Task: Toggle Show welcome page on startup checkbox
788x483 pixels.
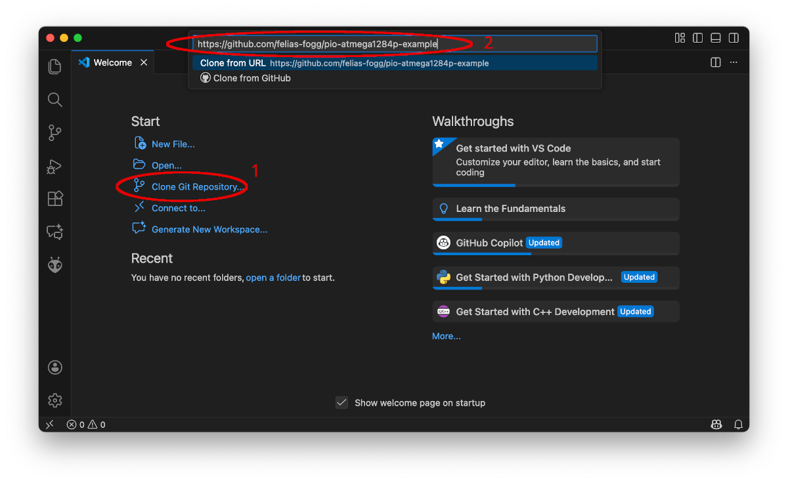Action: point(341,402)
